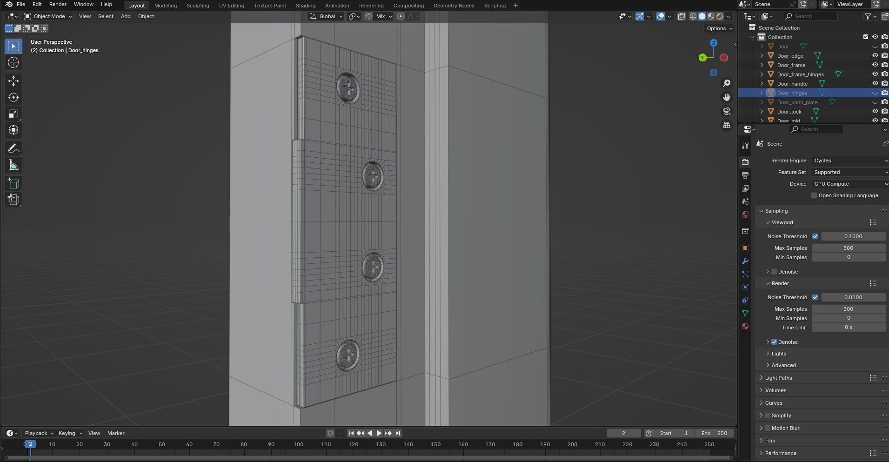The height and width of the screenshot is (462, 889).
Task: Switch to the Geometry Nodes workspace tab
Action: (x=454, y=6)
